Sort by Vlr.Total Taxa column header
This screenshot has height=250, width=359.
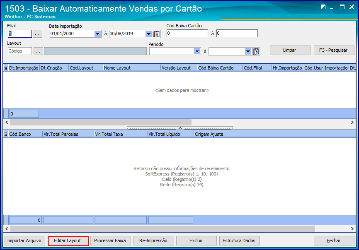(121, 134)
